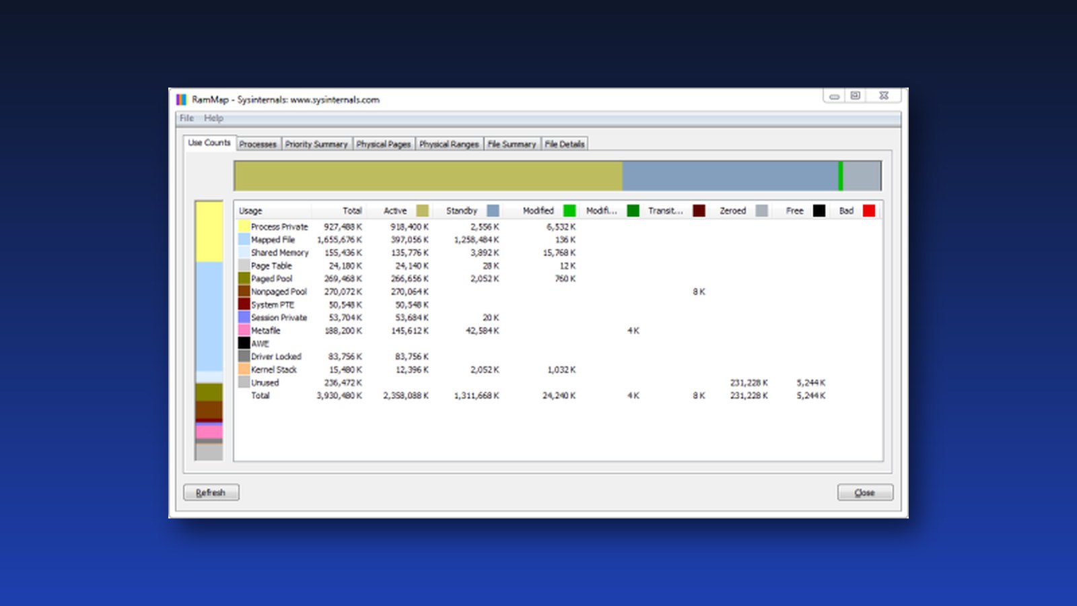
Task: Click the Zeroed column gray swatch
Action: [x=761, y=211]
